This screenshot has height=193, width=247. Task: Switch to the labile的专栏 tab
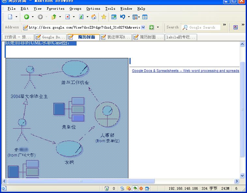coord(181,37)
